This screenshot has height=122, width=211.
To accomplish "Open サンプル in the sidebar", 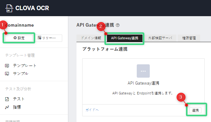I will tap(21, 74).
